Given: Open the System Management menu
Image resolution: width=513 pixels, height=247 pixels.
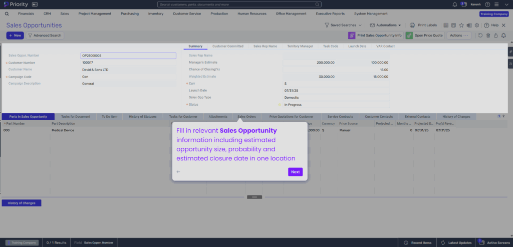Looking at the screenshot, I should [x=371, y=14].
